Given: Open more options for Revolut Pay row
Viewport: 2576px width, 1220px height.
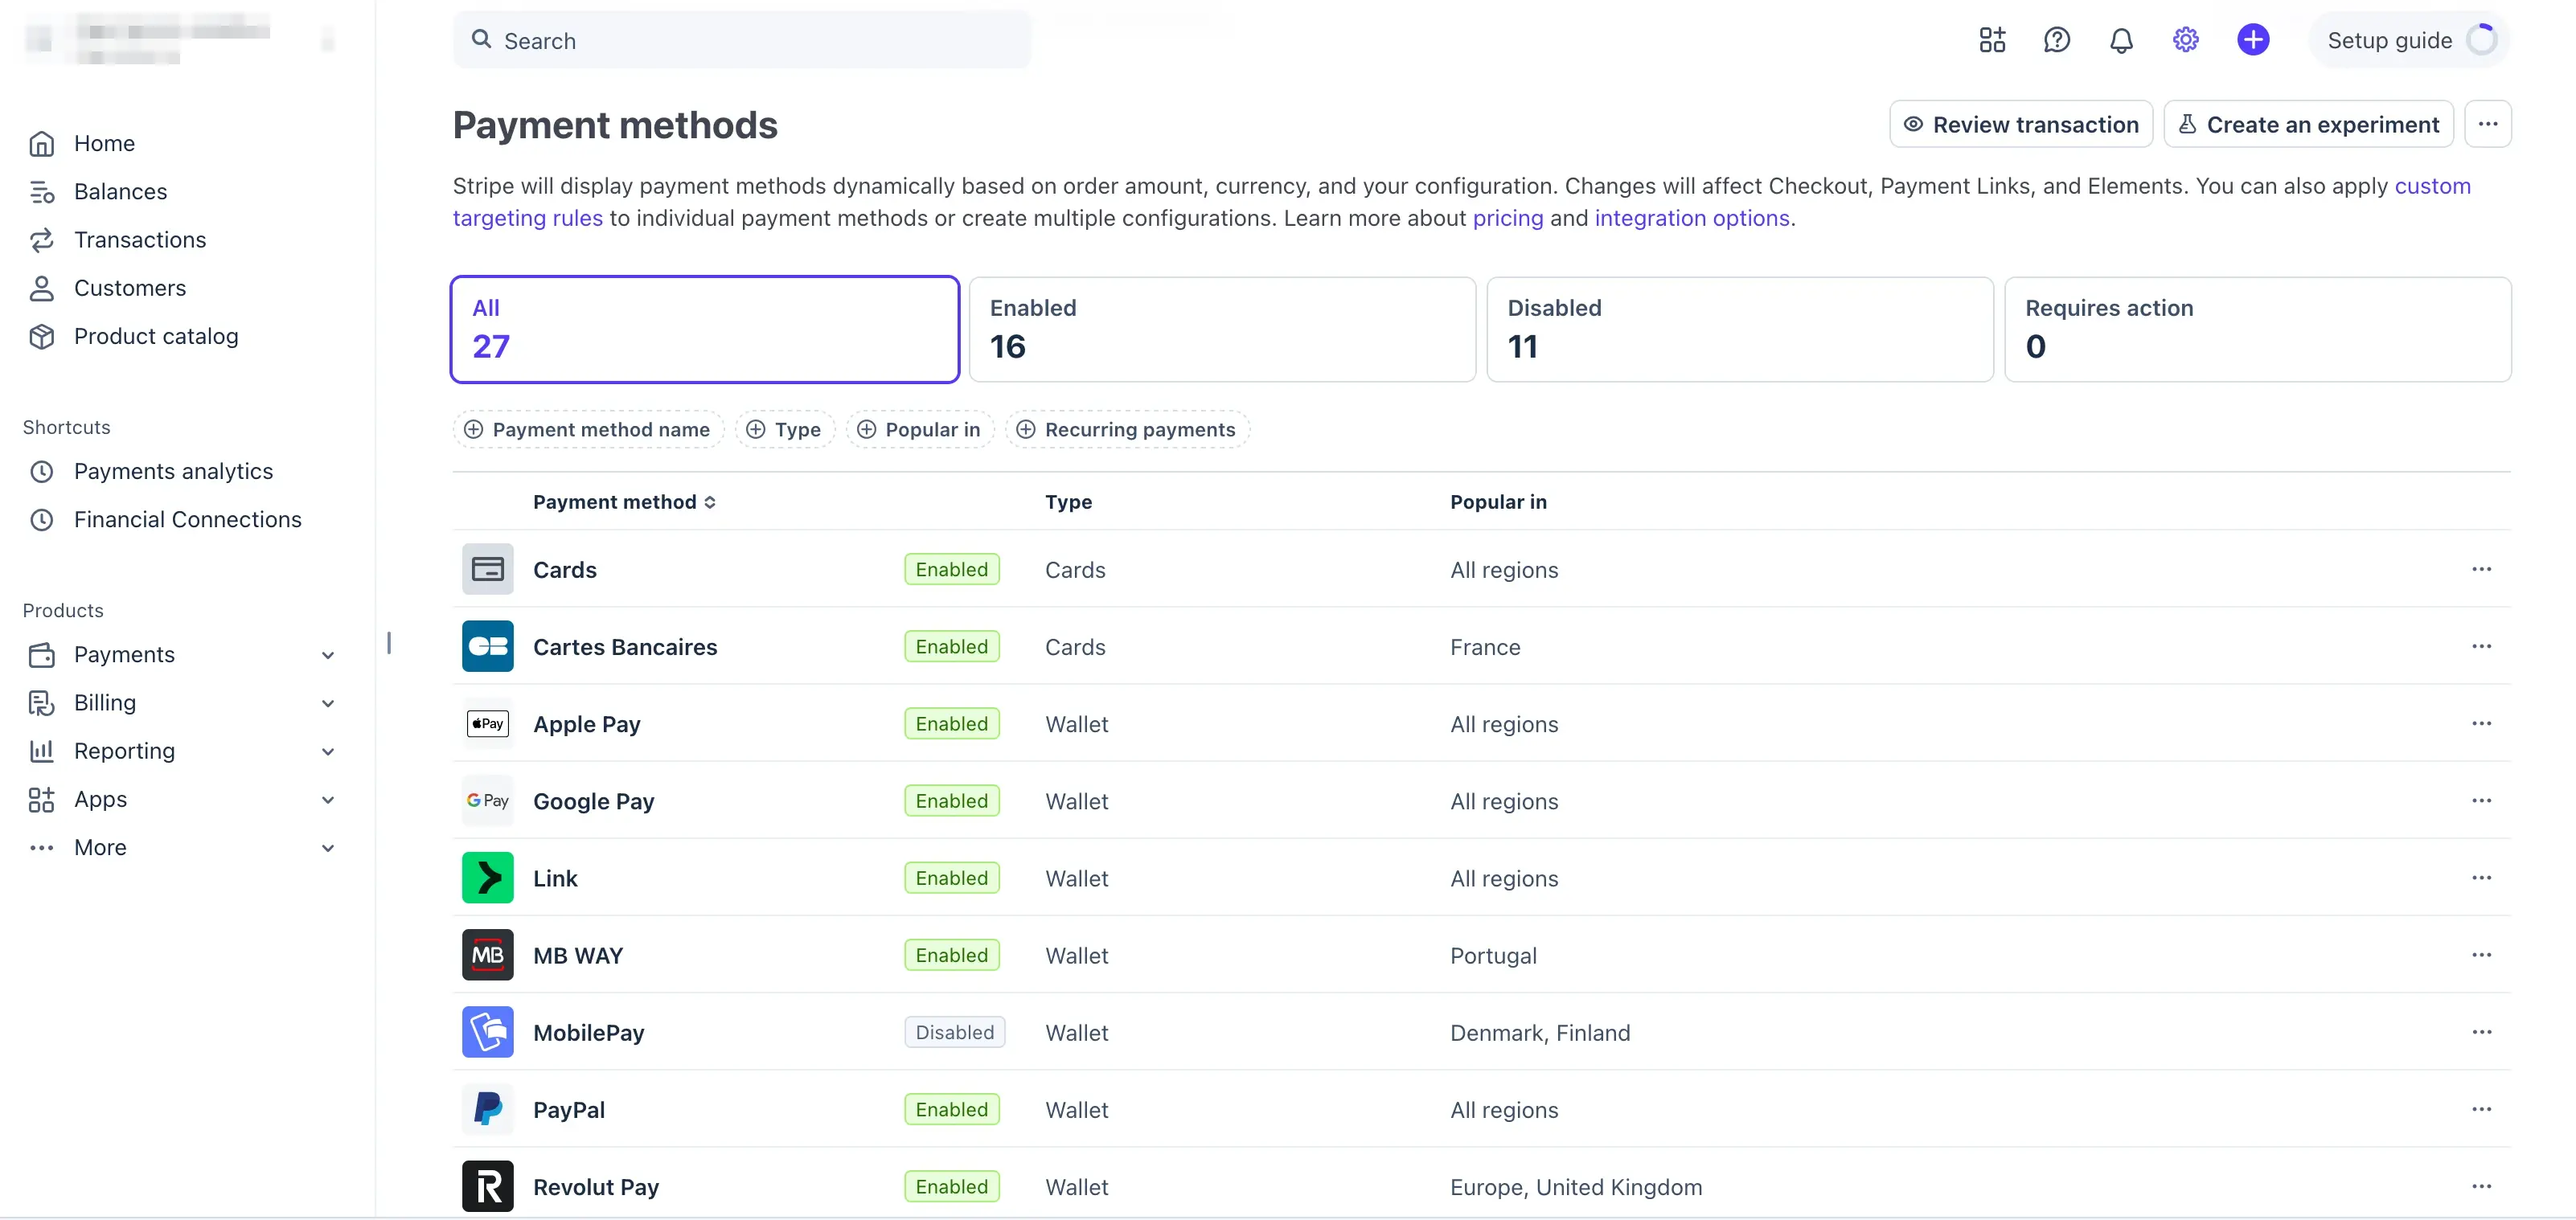Looking at the screenshot, I should 2480,1185.
